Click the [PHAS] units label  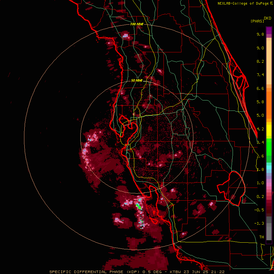pyautogui.click(x=257, y=21)
